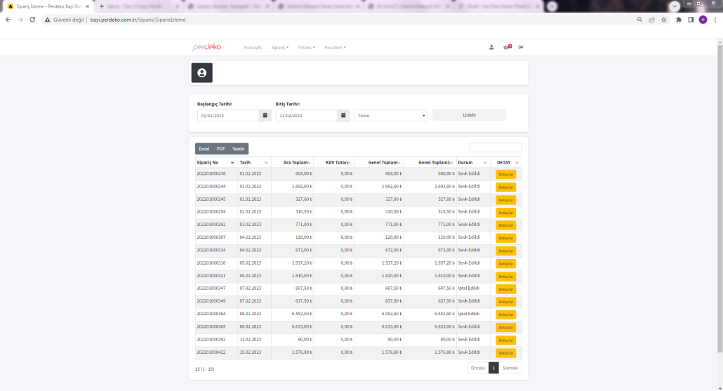Open the shopping cart icon in navbar
Image resolution: width=723 pixels, height=391 pixels.
click(507, 47)
